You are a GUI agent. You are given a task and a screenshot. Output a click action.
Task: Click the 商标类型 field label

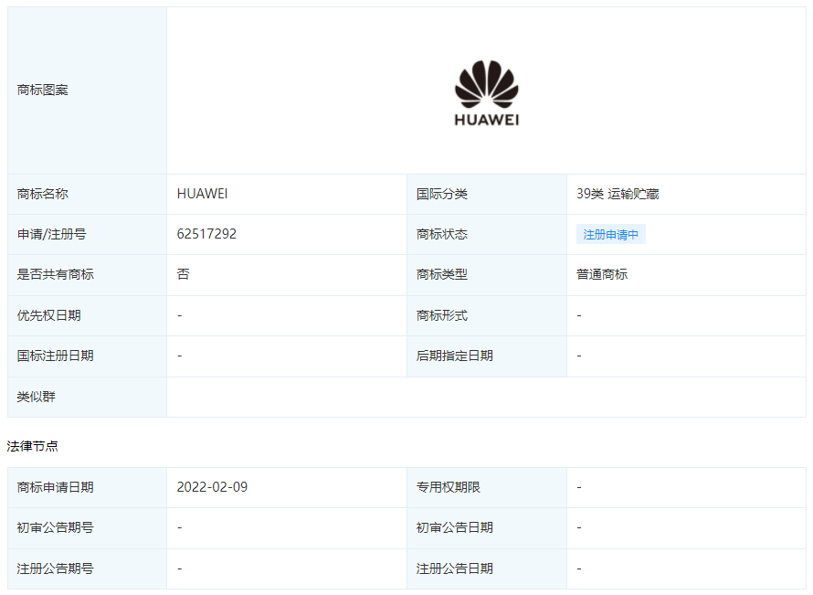[442, 274]
